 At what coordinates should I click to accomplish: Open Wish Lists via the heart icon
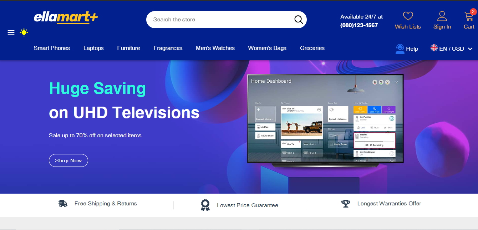click(408, 16)
